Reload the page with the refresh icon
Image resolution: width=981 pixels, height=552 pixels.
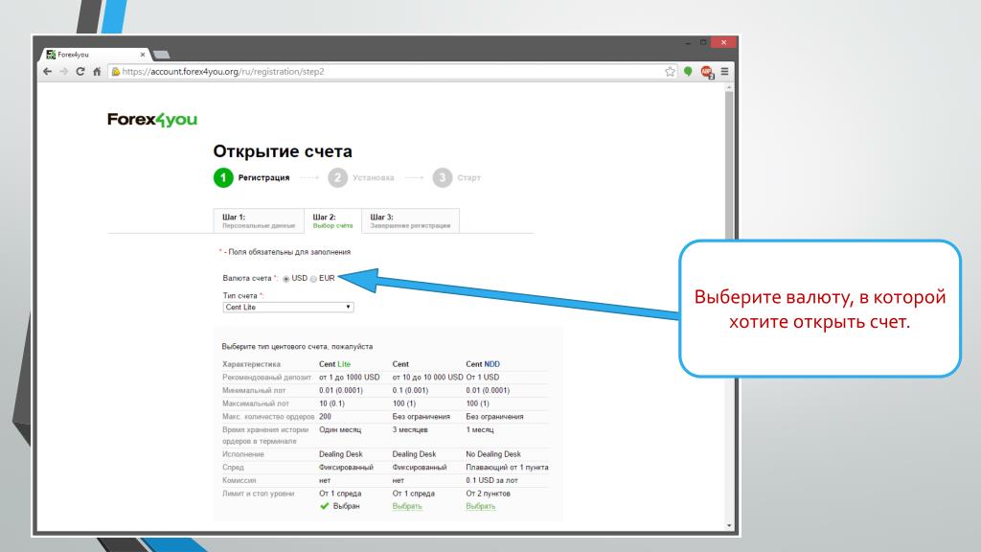80,71
